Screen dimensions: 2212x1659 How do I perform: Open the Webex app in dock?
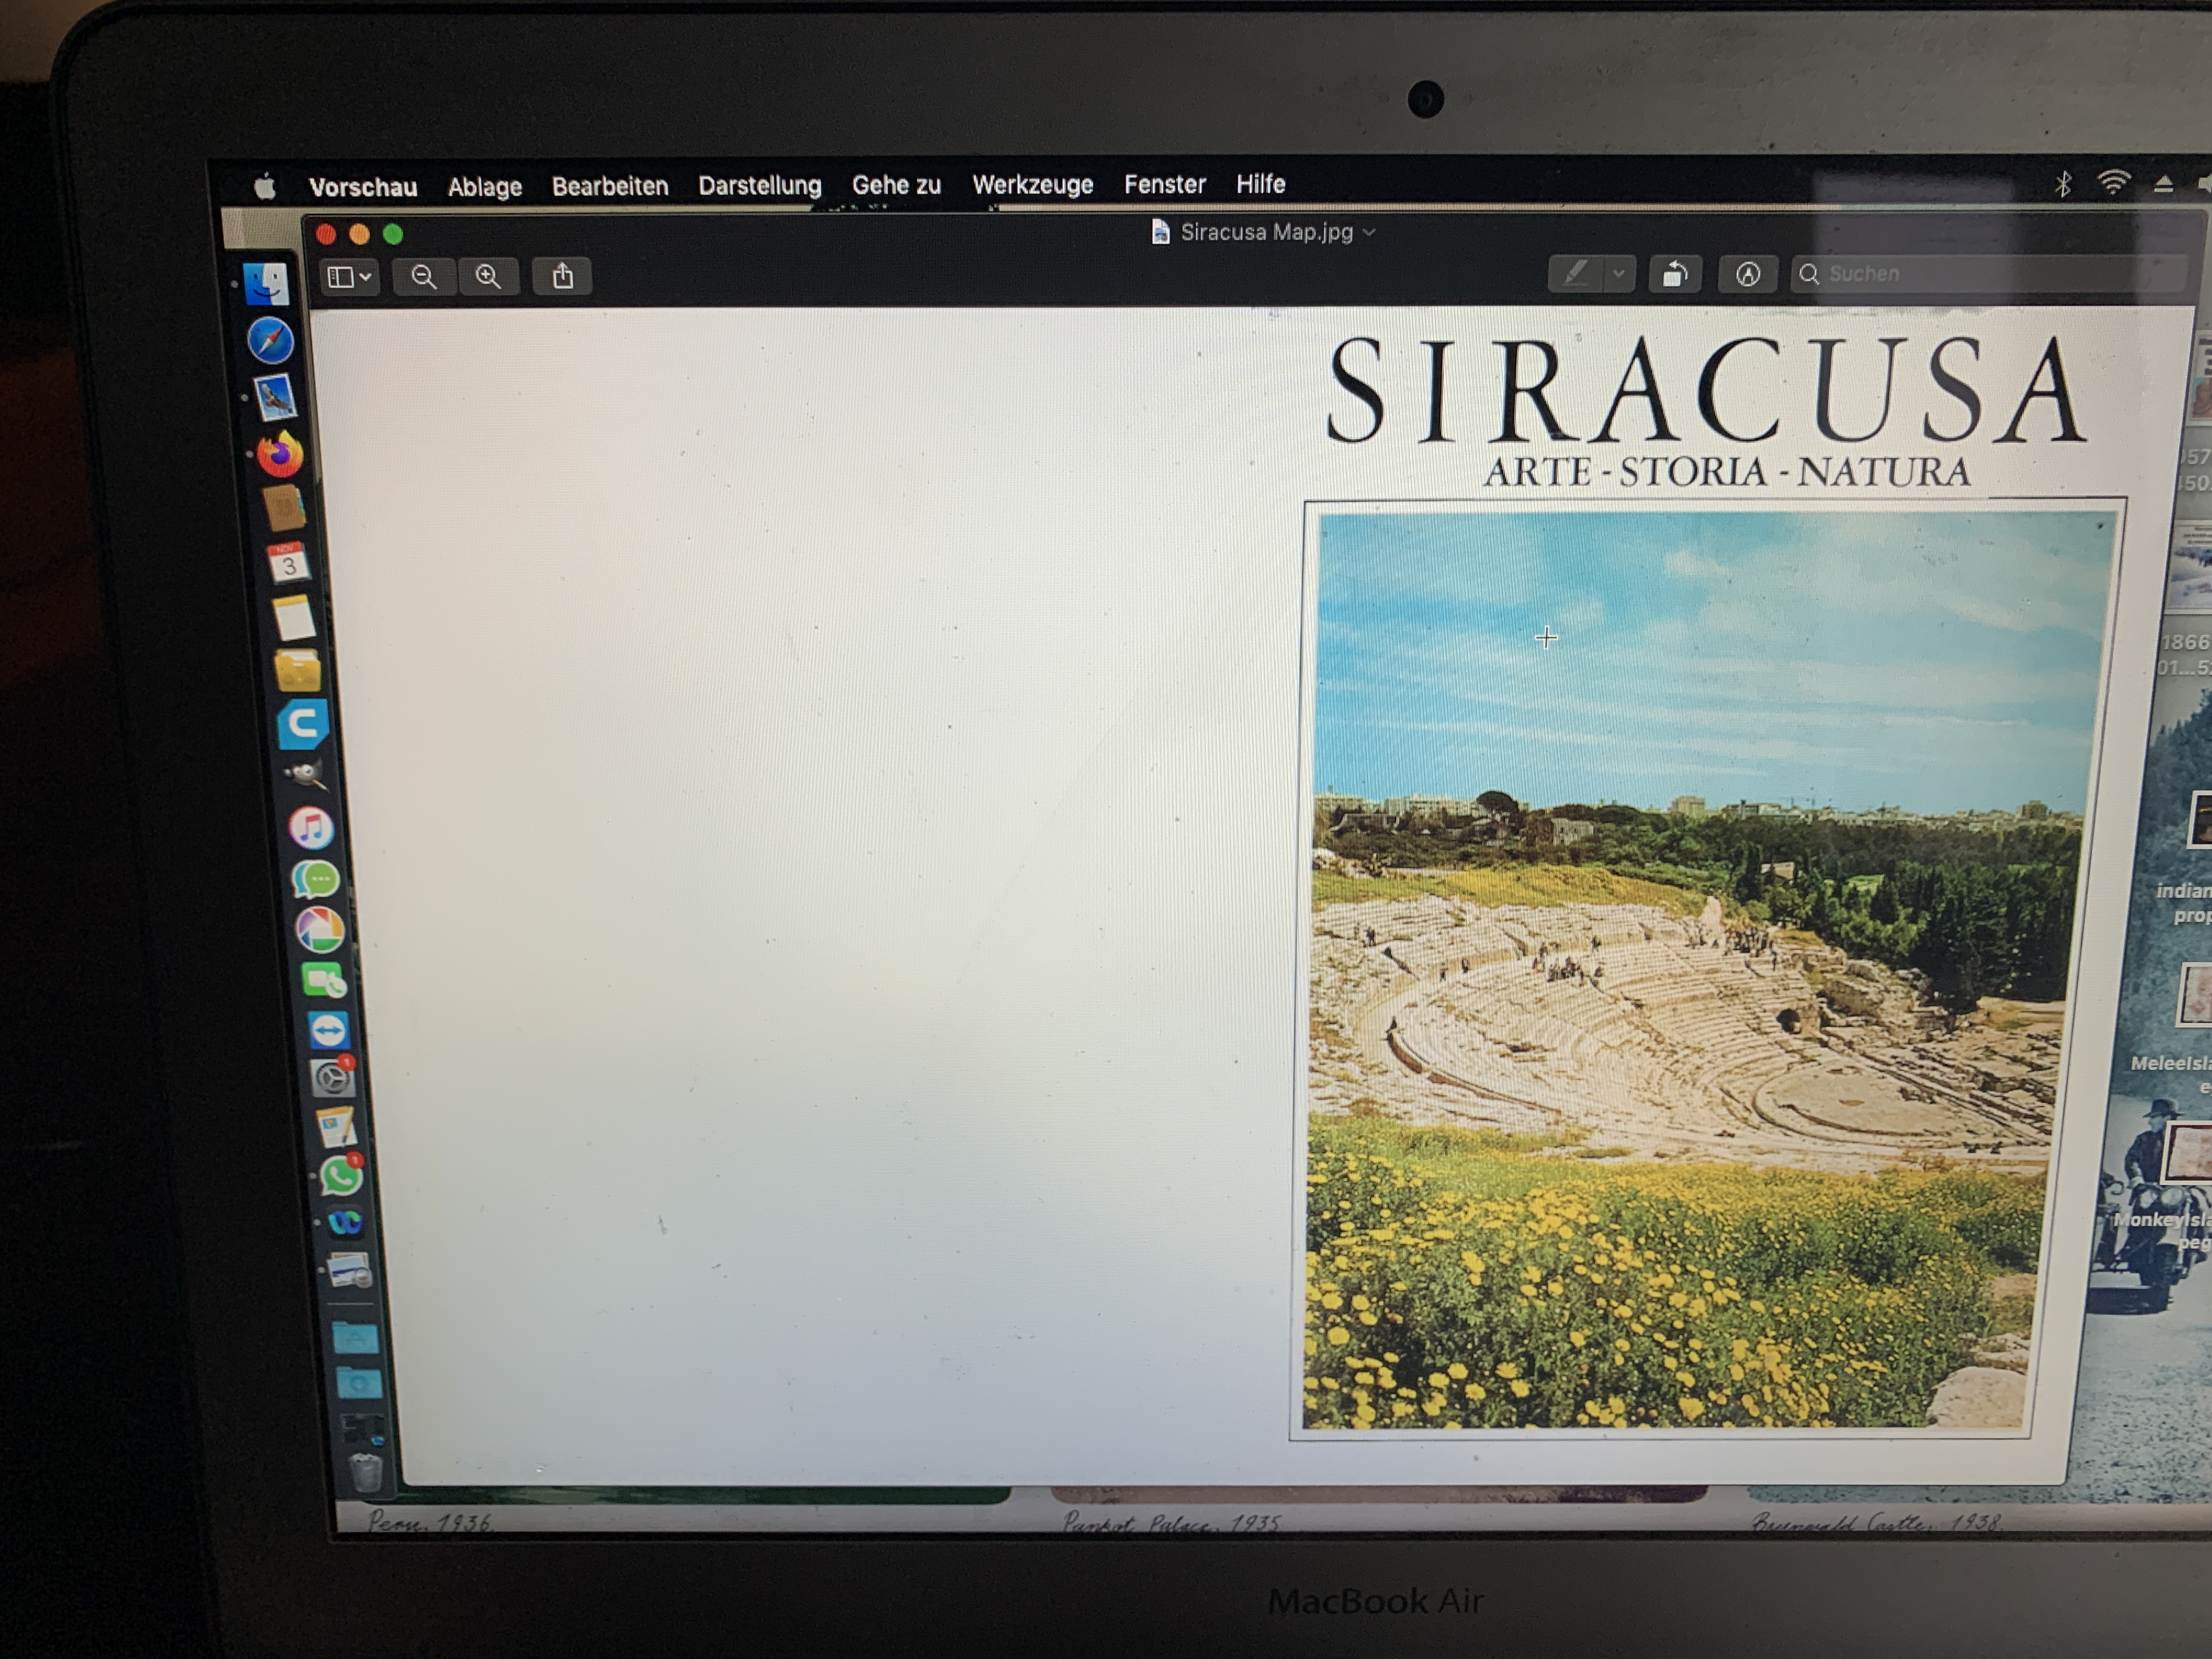[x=345, y=1222]
